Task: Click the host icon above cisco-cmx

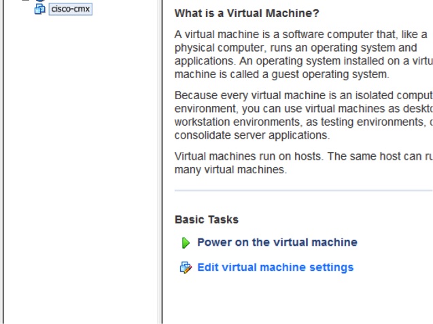Action: (x=39, y=1)
